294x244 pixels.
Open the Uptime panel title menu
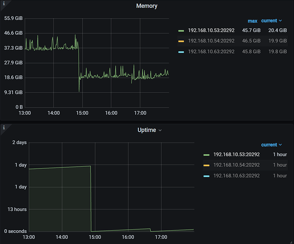click(x=147, y=130)
